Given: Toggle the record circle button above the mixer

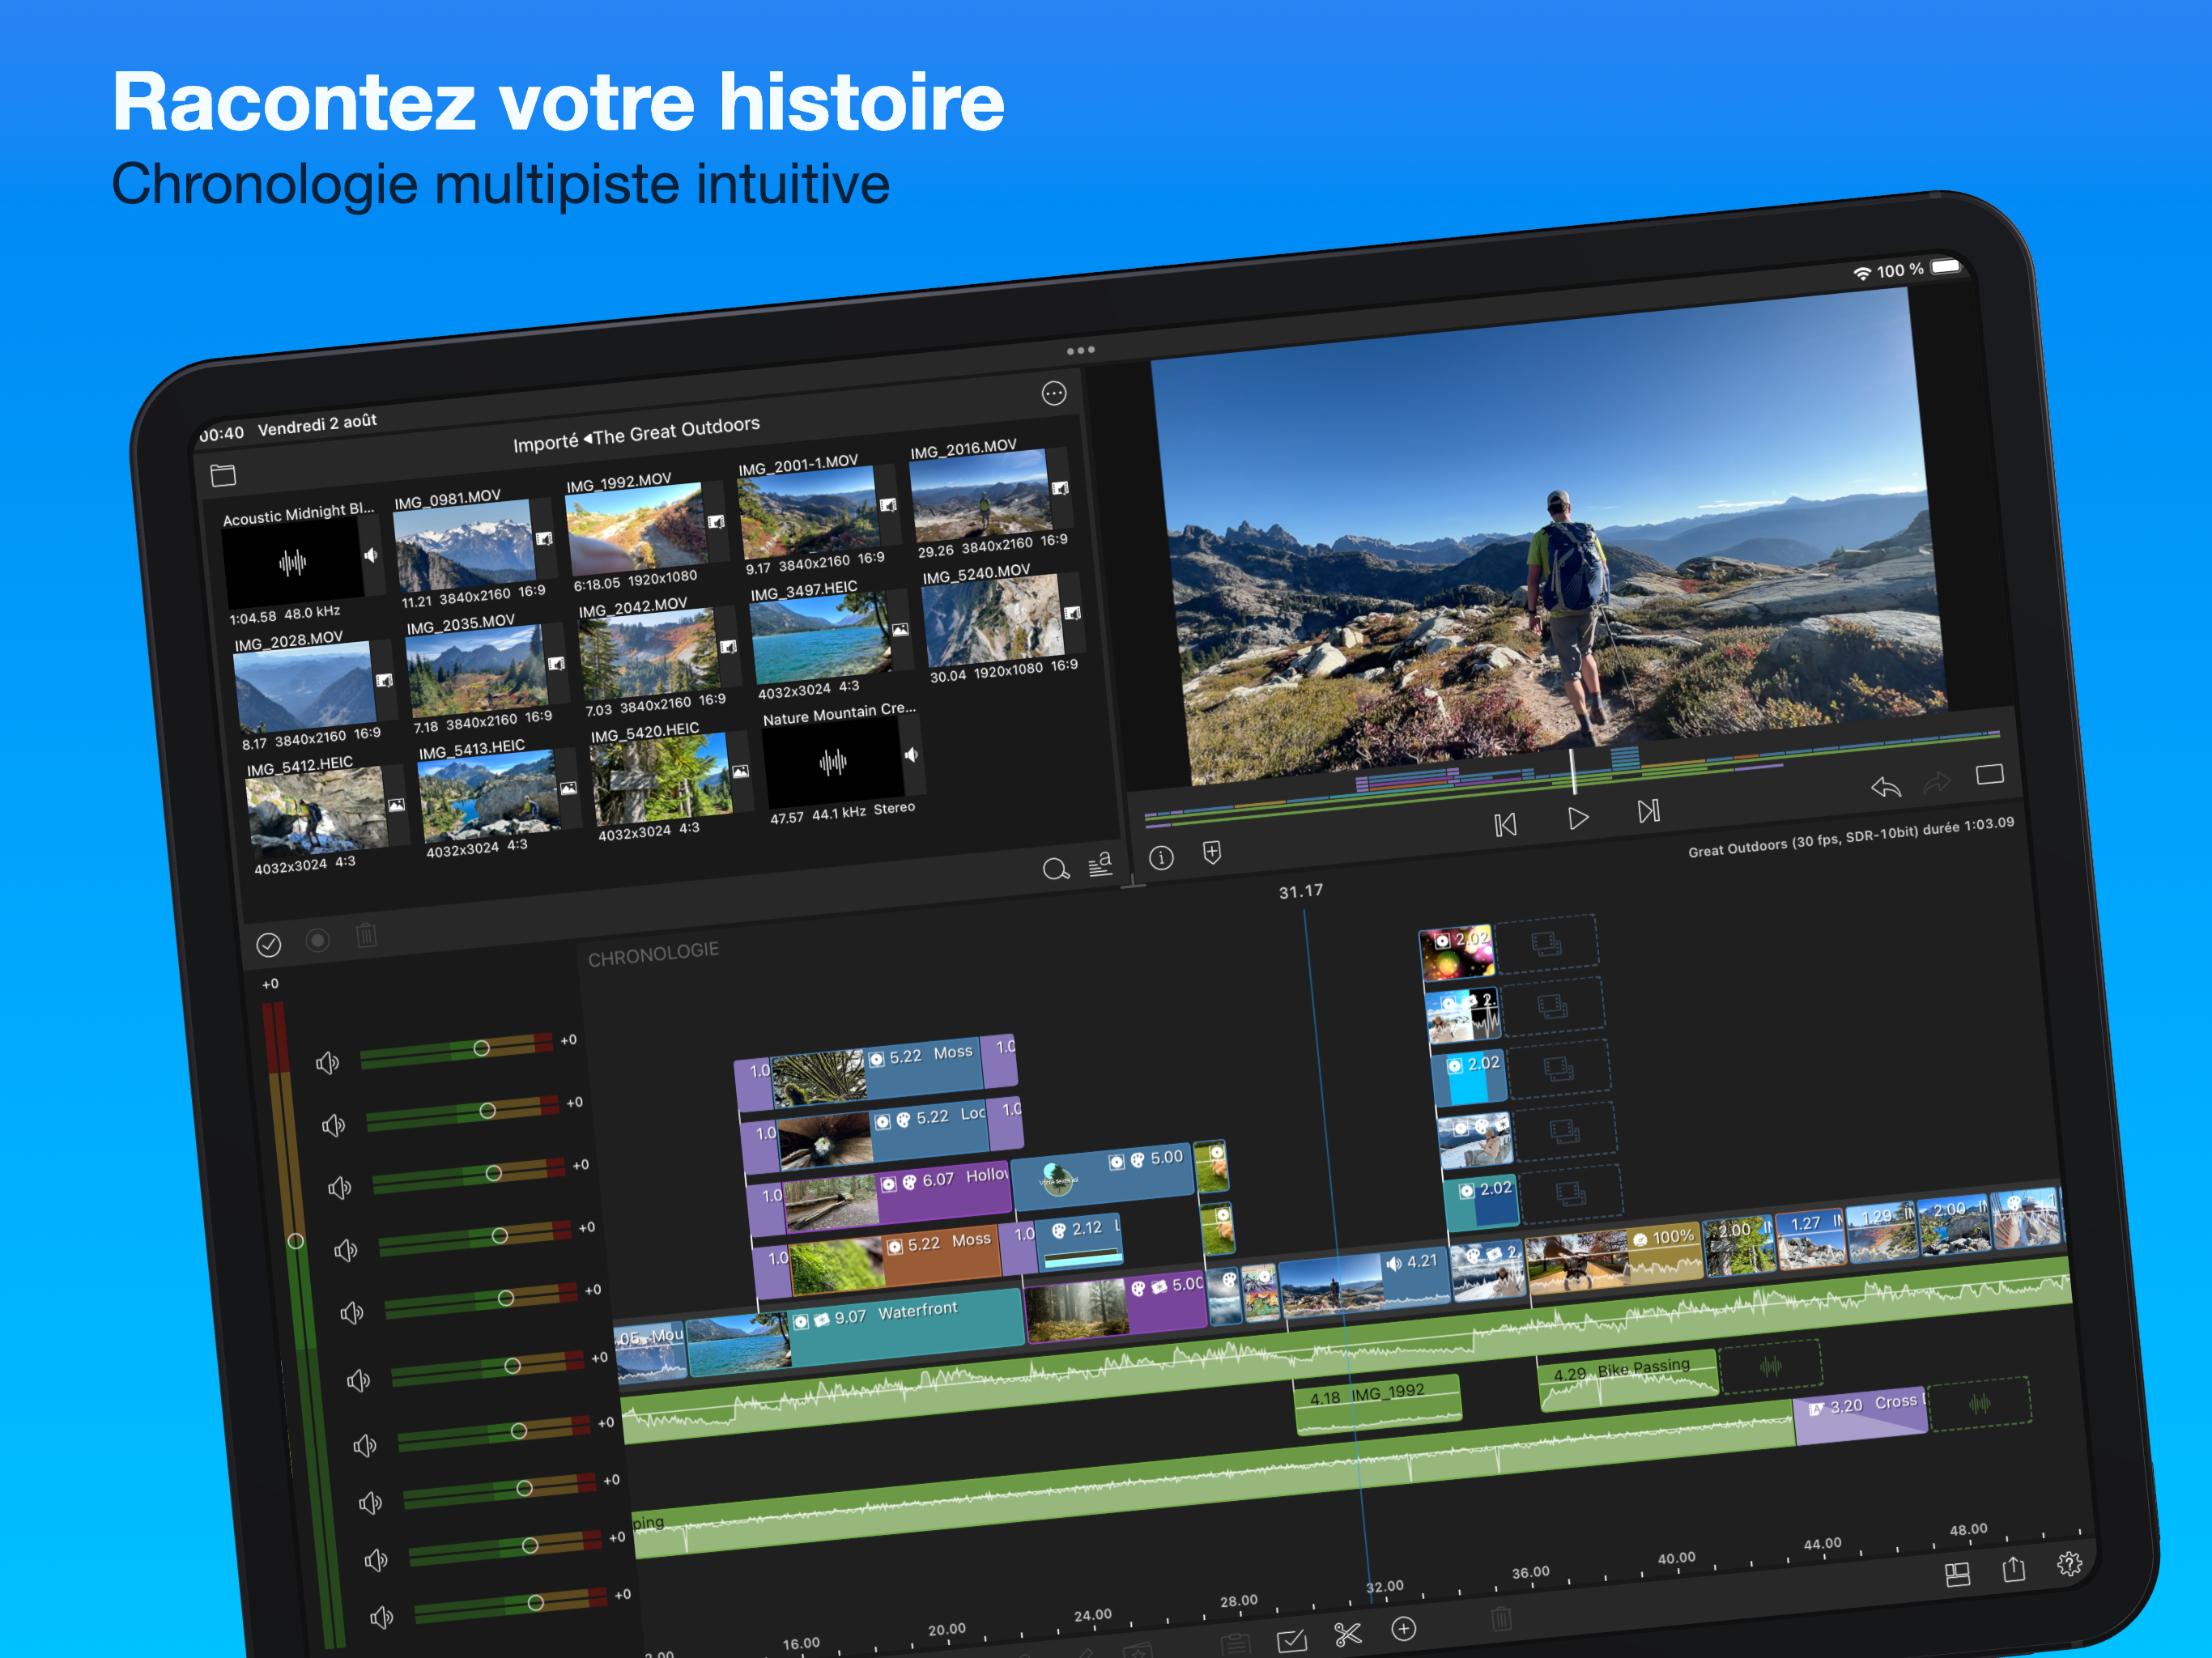Looking at the screenshot, I should point(317,940).
